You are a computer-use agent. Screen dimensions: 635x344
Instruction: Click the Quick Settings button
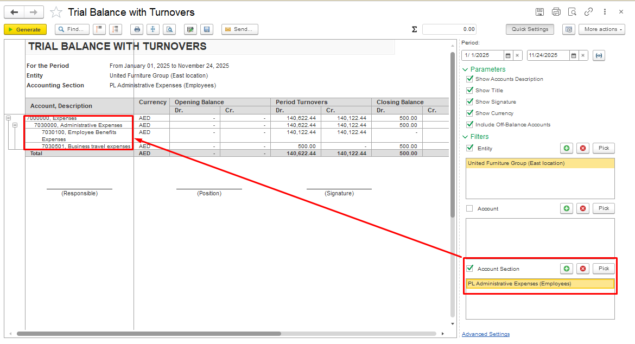click(x=530, y=29)
